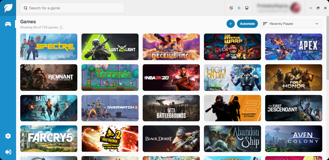Screen dimensions: 329x160
Task: Open the Overwatch 2 game card
Action: click(x=110, y=108)
